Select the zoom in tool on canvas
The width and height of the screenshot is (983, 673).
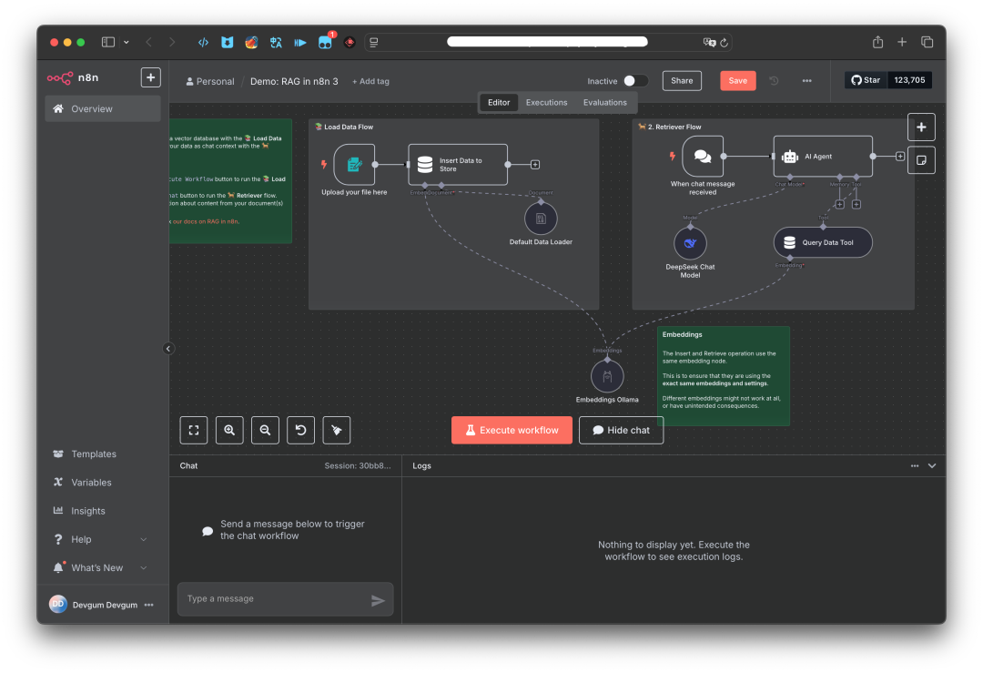[229, 430]
